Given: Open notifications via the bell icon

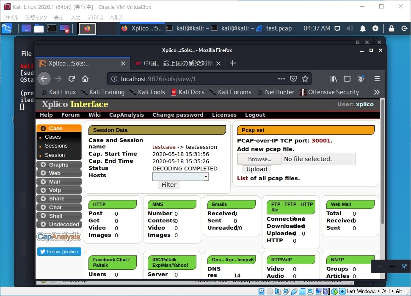Looking at the screenshot, I should coord(363,28).
